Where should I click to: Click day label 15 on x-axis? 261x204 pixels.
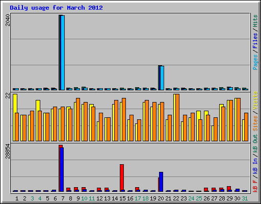pyautogui.click(x=122, y=198)
